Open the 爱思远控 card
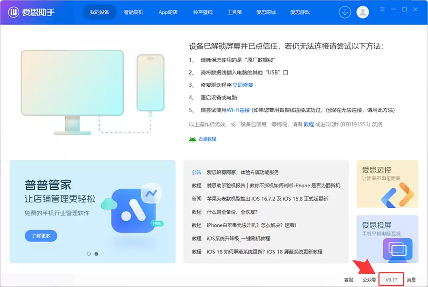The image size is (428, 287). pos(387,184)
